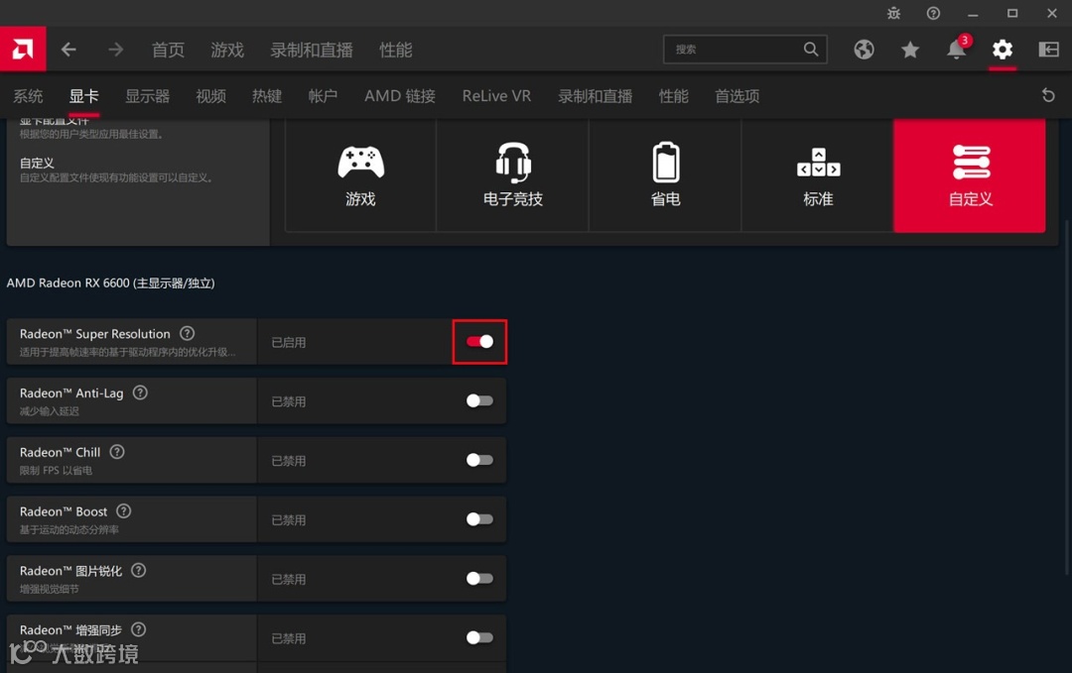The width and height of the screenshot is (1072, 673).
Task: Show help for Radeon Anti-Lag
Action: pos(140,393)
